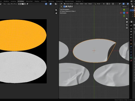Open the Options dropdown in the viewport

click(125, 6)
